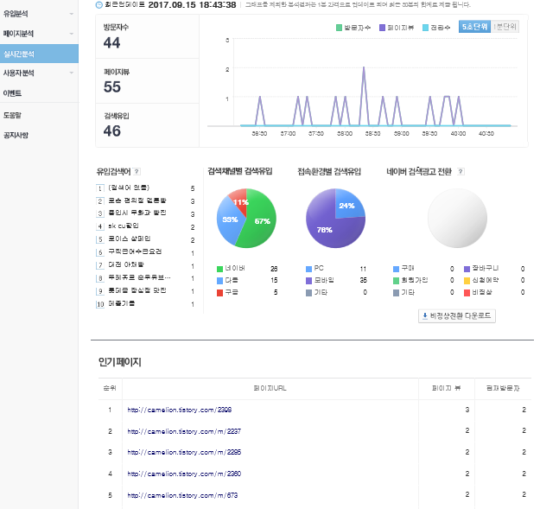Click the 페이지 뷰 column header
The width and height of the screenshot is (540, 509).
(447, 388)
